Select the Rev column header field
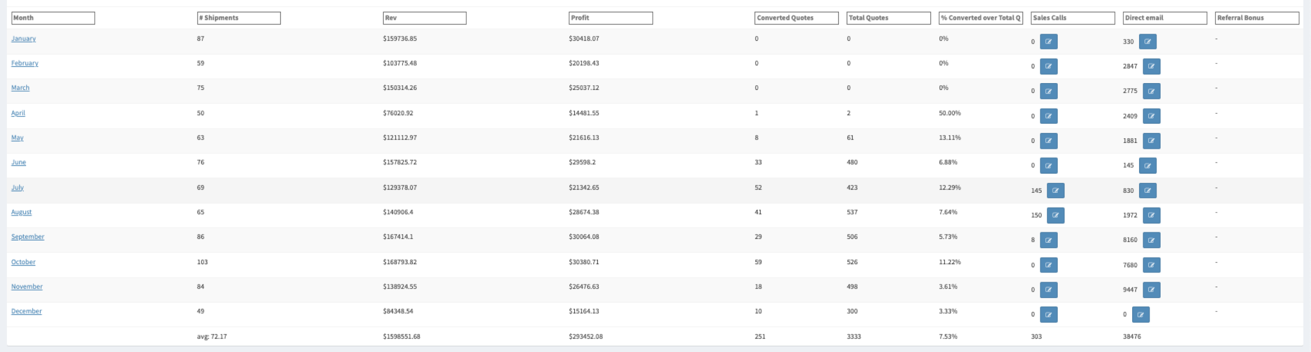Viewport: 1311px width, 352px height. coord(424,18)
